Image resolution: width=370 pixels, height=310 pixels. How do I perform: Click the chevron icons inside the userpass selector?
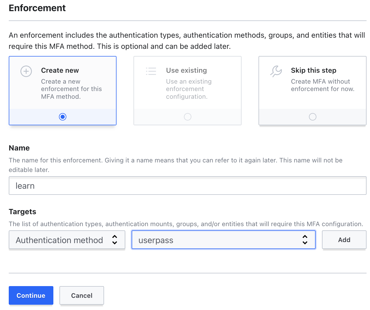305,240
